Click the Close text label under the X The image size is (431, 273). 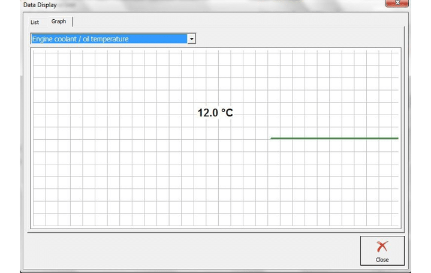coord(382,260)
